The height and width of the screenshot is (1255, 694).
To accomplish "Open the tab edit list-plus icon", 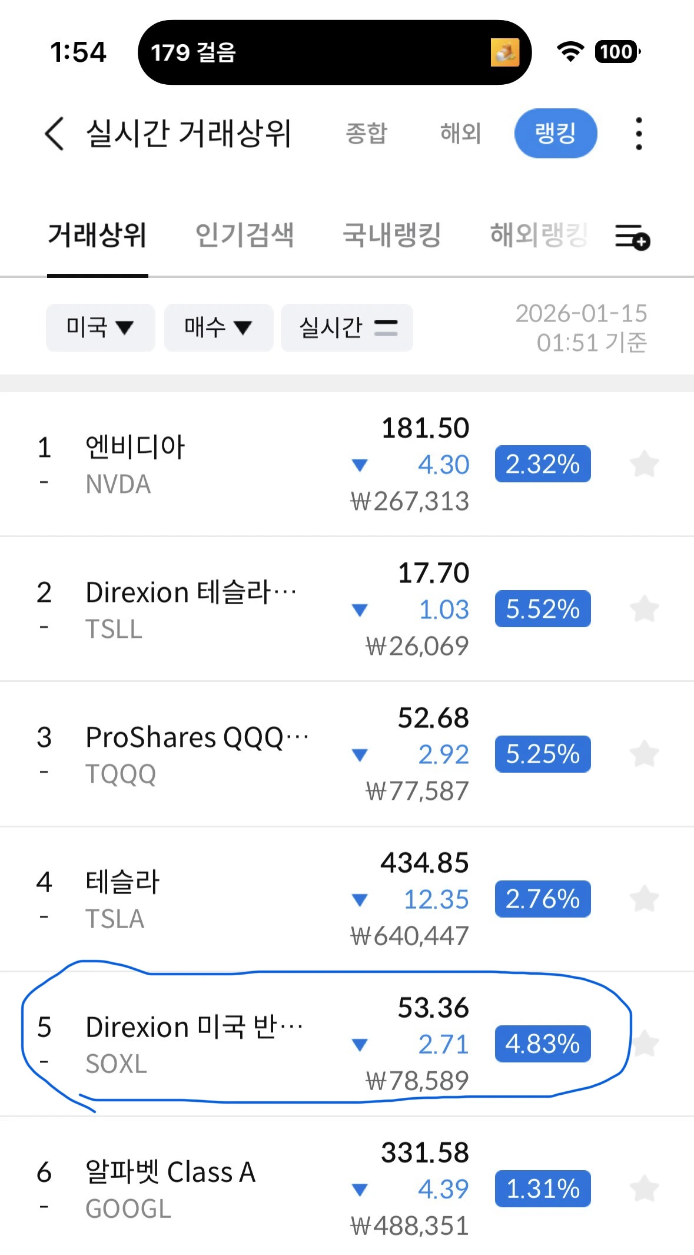I will click(632, 237).
